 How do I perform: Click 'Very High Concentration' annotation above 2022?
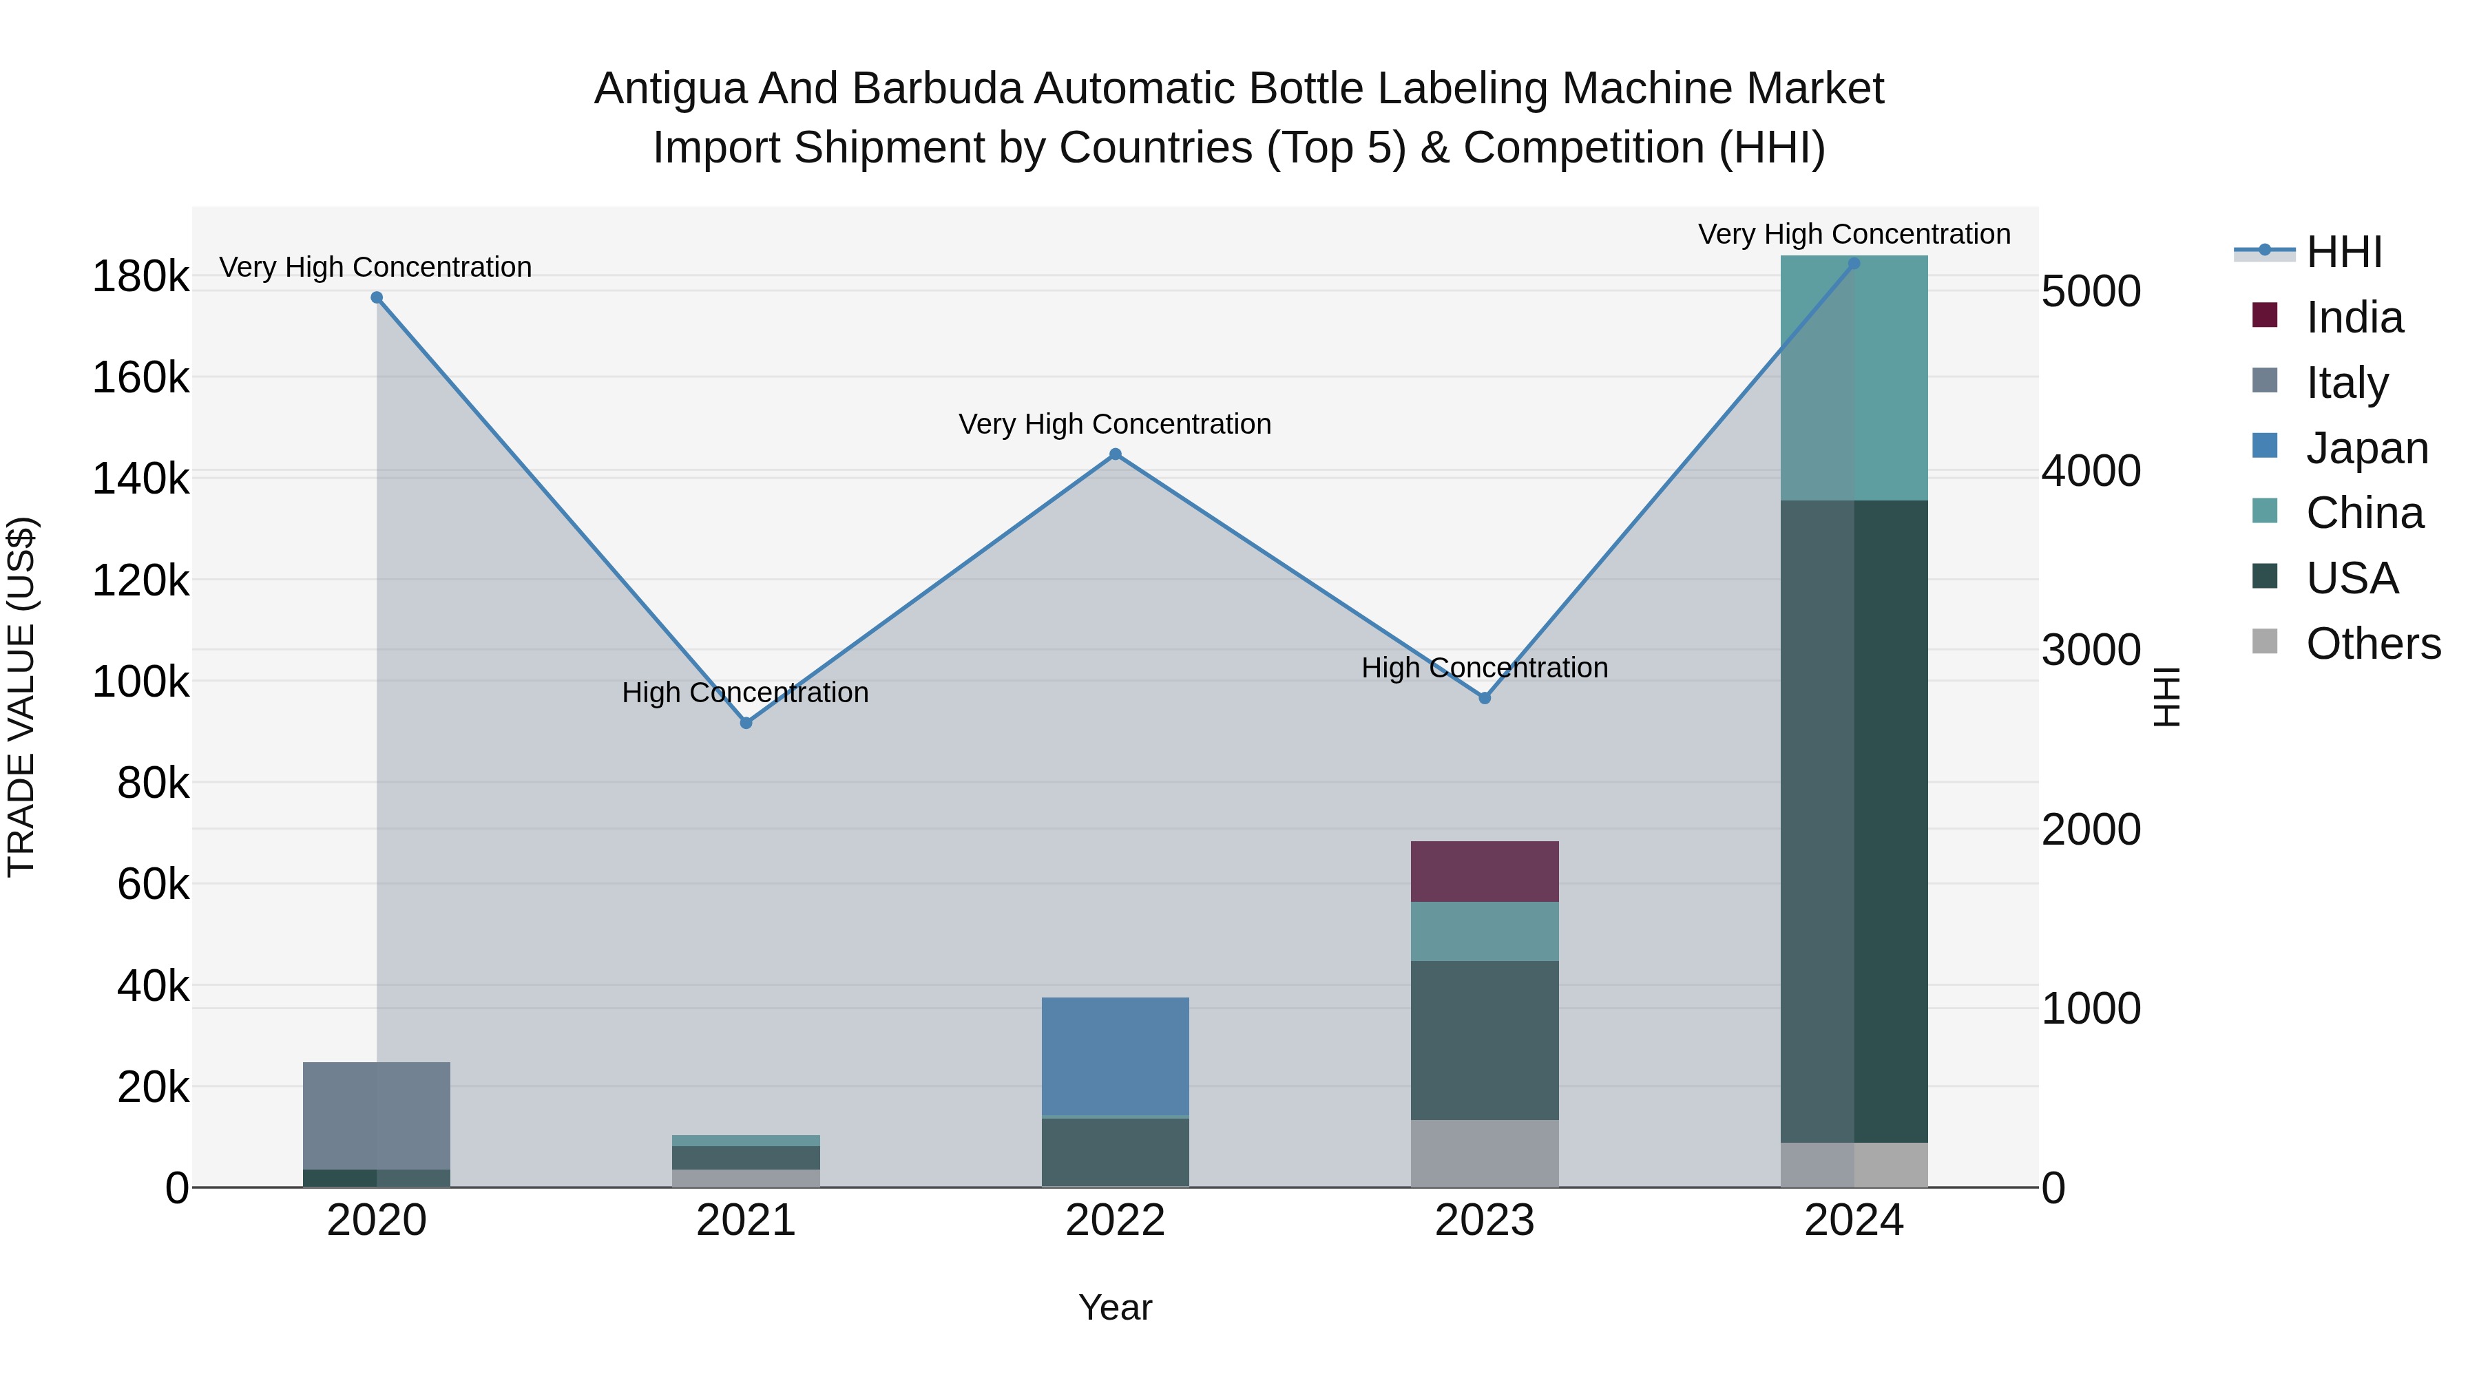coord(1116,423)
